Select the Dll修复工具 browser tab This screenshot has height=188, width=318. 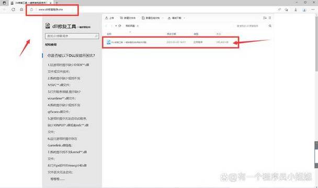point(31,3)
